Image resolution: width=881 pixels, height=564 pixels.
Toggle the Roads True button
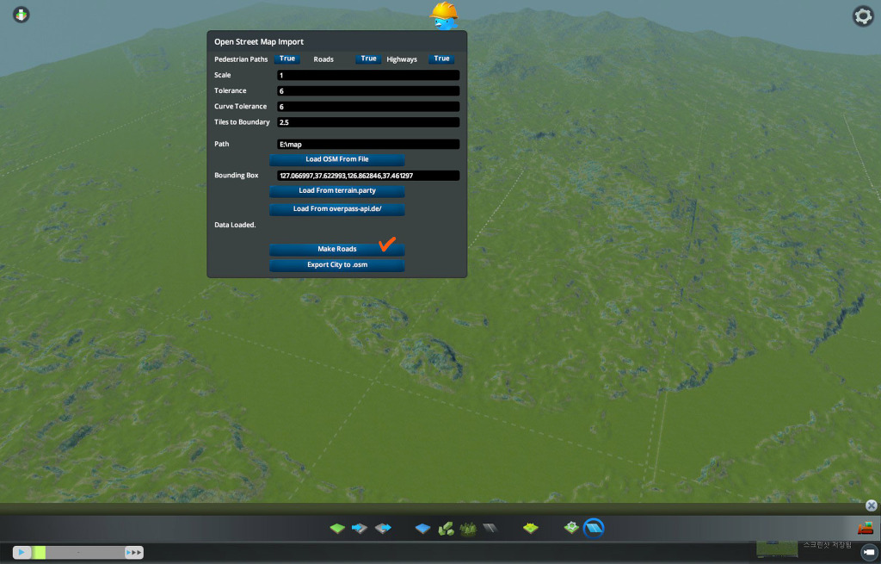tap(368, 59)
